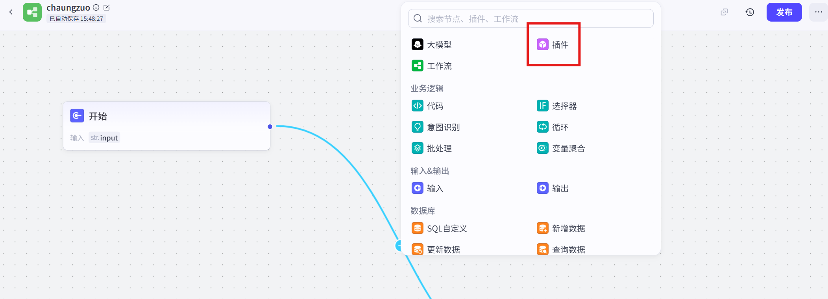The image size is (828, 299).
Task: Click the 开始 node output connection port
Action: click(270, 126)
